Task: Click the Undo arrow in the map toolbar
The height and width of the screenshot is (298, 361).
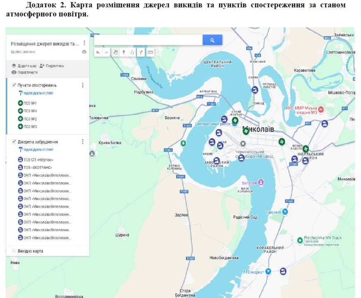Action: (x=98, y=53)
